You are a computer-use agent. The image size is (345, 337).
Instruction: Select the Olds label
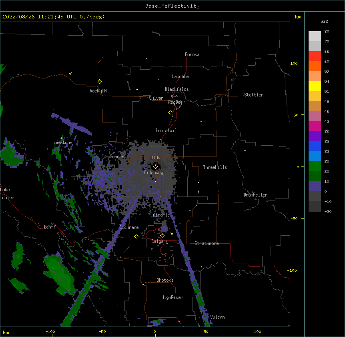155,158
